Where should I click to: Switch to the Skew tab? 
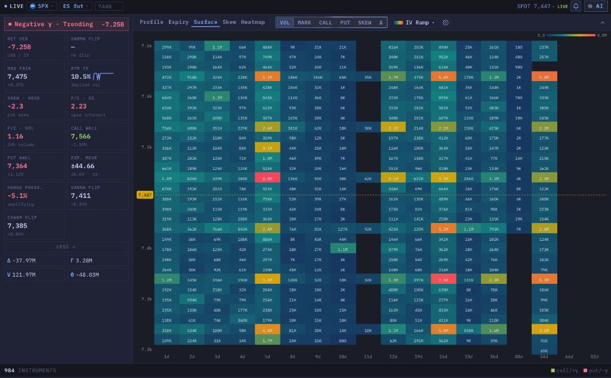[x=229, y=22]
